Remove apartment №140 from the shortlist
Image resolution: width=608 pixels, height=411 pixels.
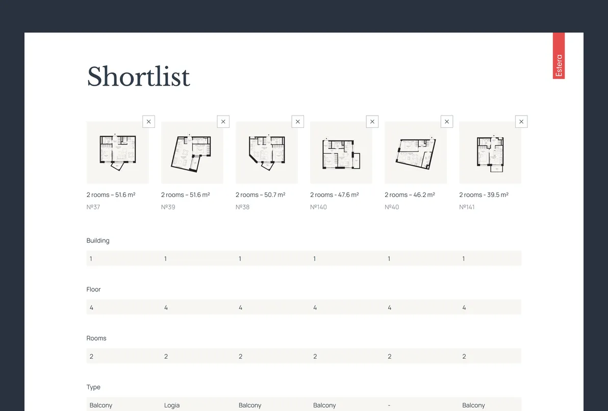coord(372,121)
